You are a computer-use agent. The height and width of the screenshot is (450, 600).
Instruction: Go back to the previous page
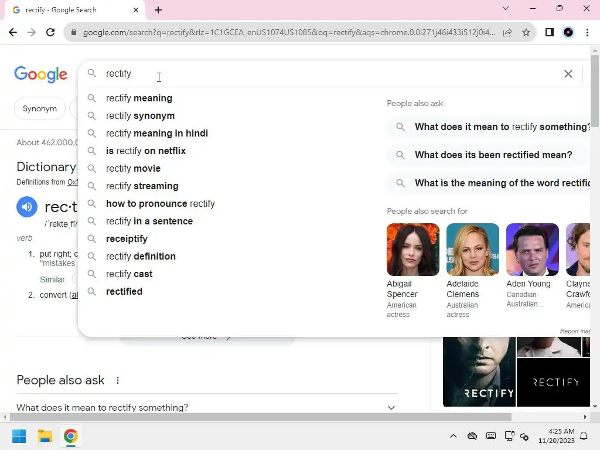click(13, 33)
